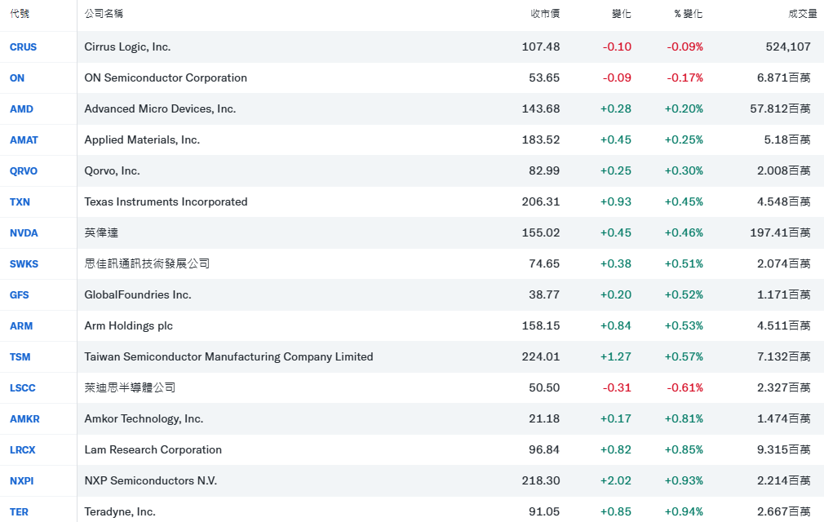Open the CRUS ticker link
824x522 pixels.
coord(23,46)
